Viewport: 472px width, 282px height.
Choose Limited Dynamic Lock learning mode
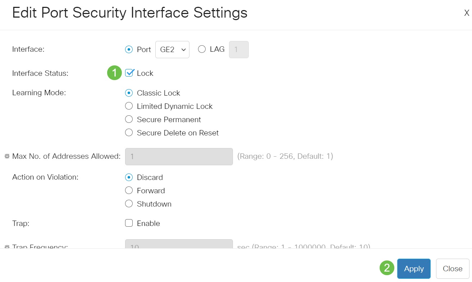(129, 106)
